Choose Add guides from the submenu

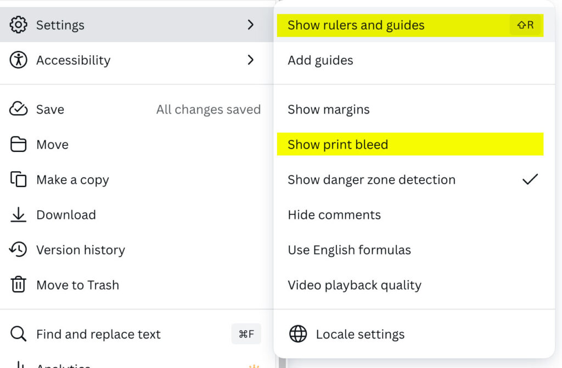[x=320, y=60]
